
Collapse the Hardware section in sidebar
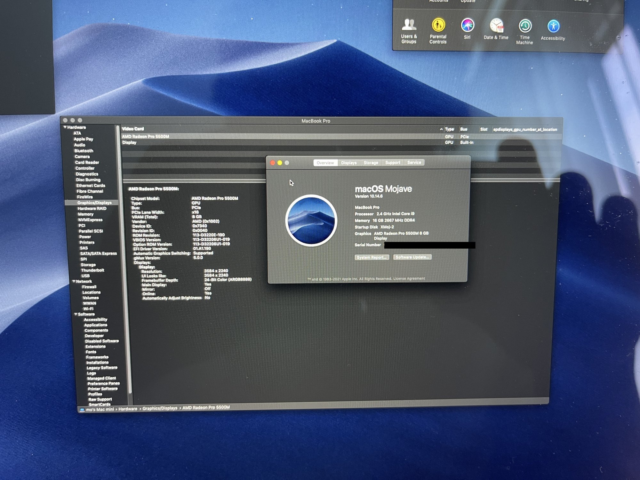point(65,127)
